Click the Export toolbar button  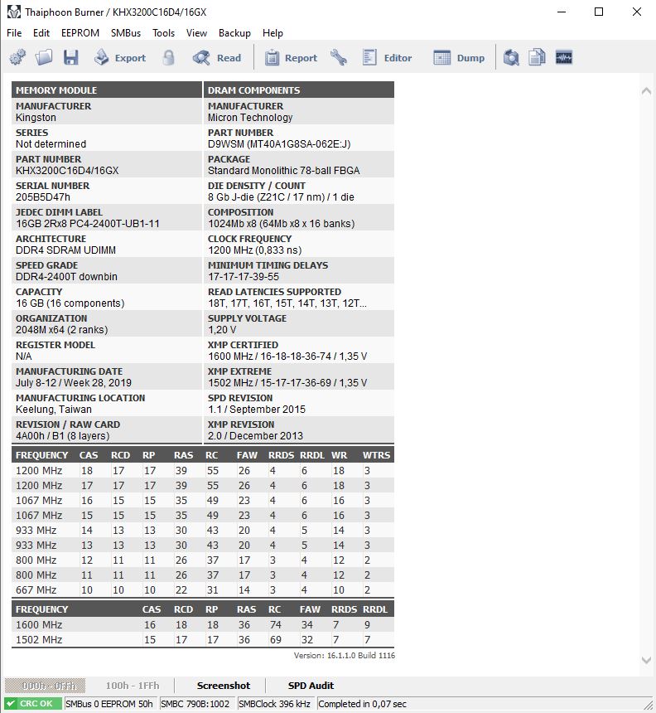coord(120,58)
